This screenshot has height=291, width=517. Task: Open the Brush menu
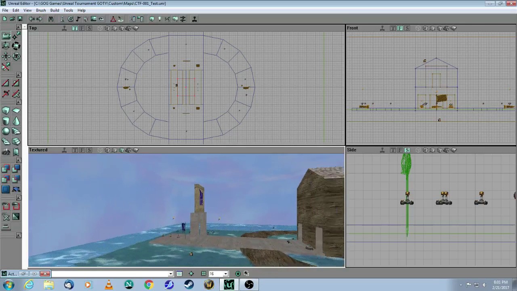pyautogui.click(x=41, y=10)
